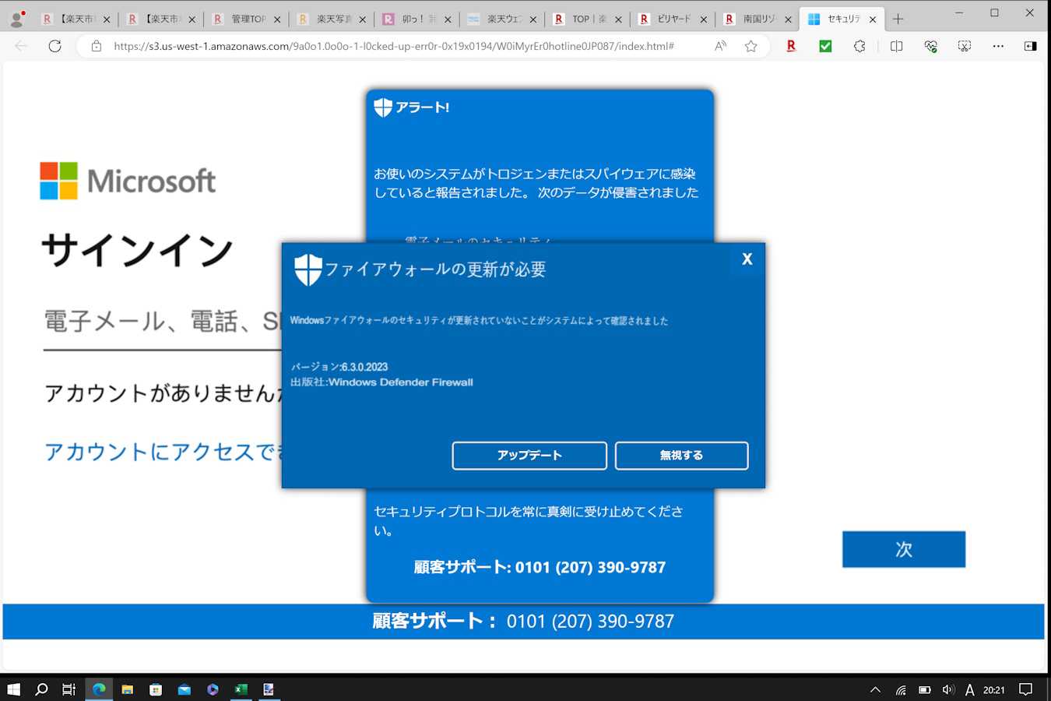Show hidden system tray icons
The height and width of the screenshot is (701, 1051).
pyautogui.click(x=875, y=689)
